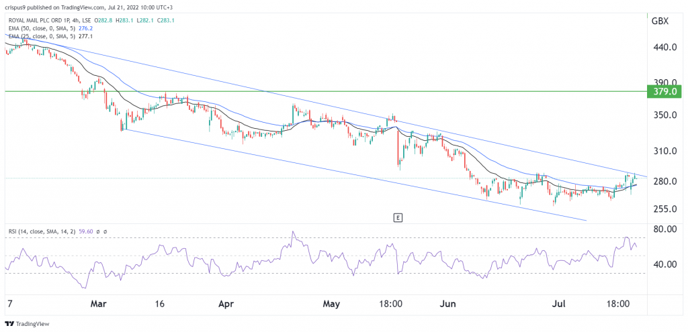Click the EMA 50 value 276.2

point(86,27)
